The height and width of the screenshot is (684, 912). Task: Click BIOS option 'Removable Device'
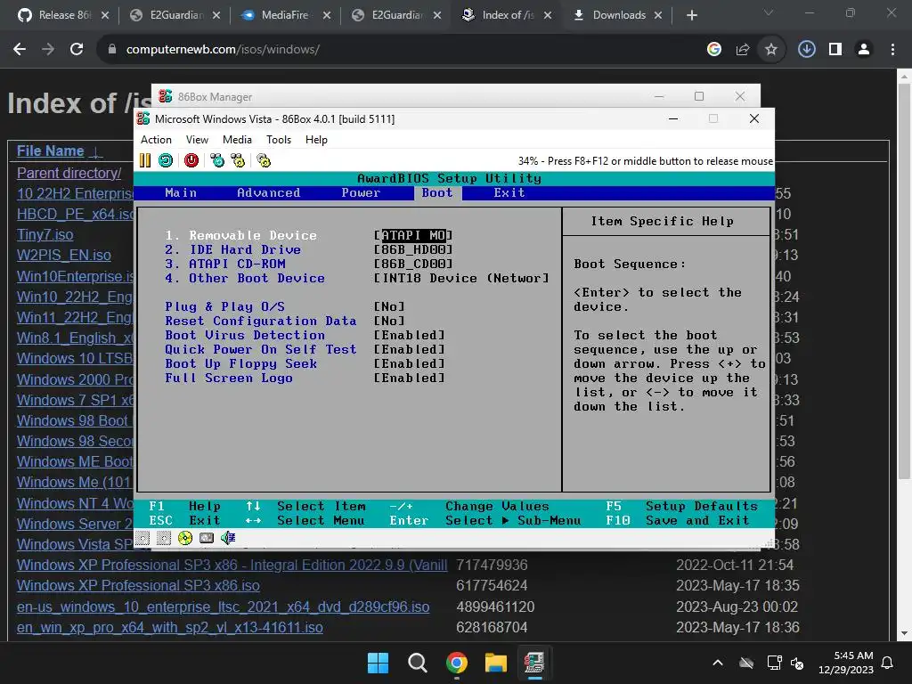pyautogui.click(x=252, y=235)
